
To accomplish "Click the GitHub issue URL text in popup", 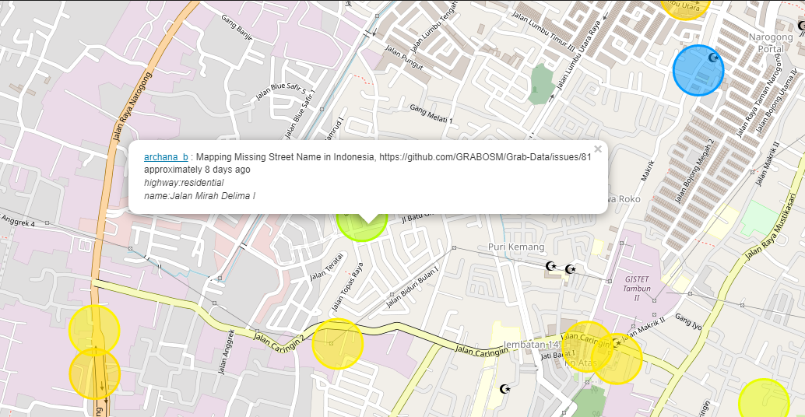I will tap(485, 157).
